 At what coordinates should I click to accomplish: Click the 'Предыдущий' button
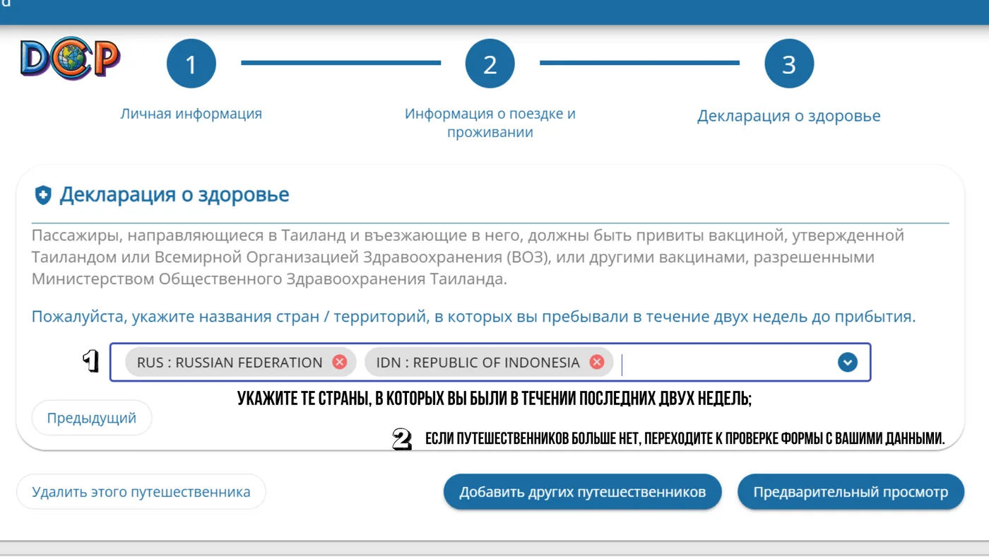pyautogui.click(x=92, y=418)
